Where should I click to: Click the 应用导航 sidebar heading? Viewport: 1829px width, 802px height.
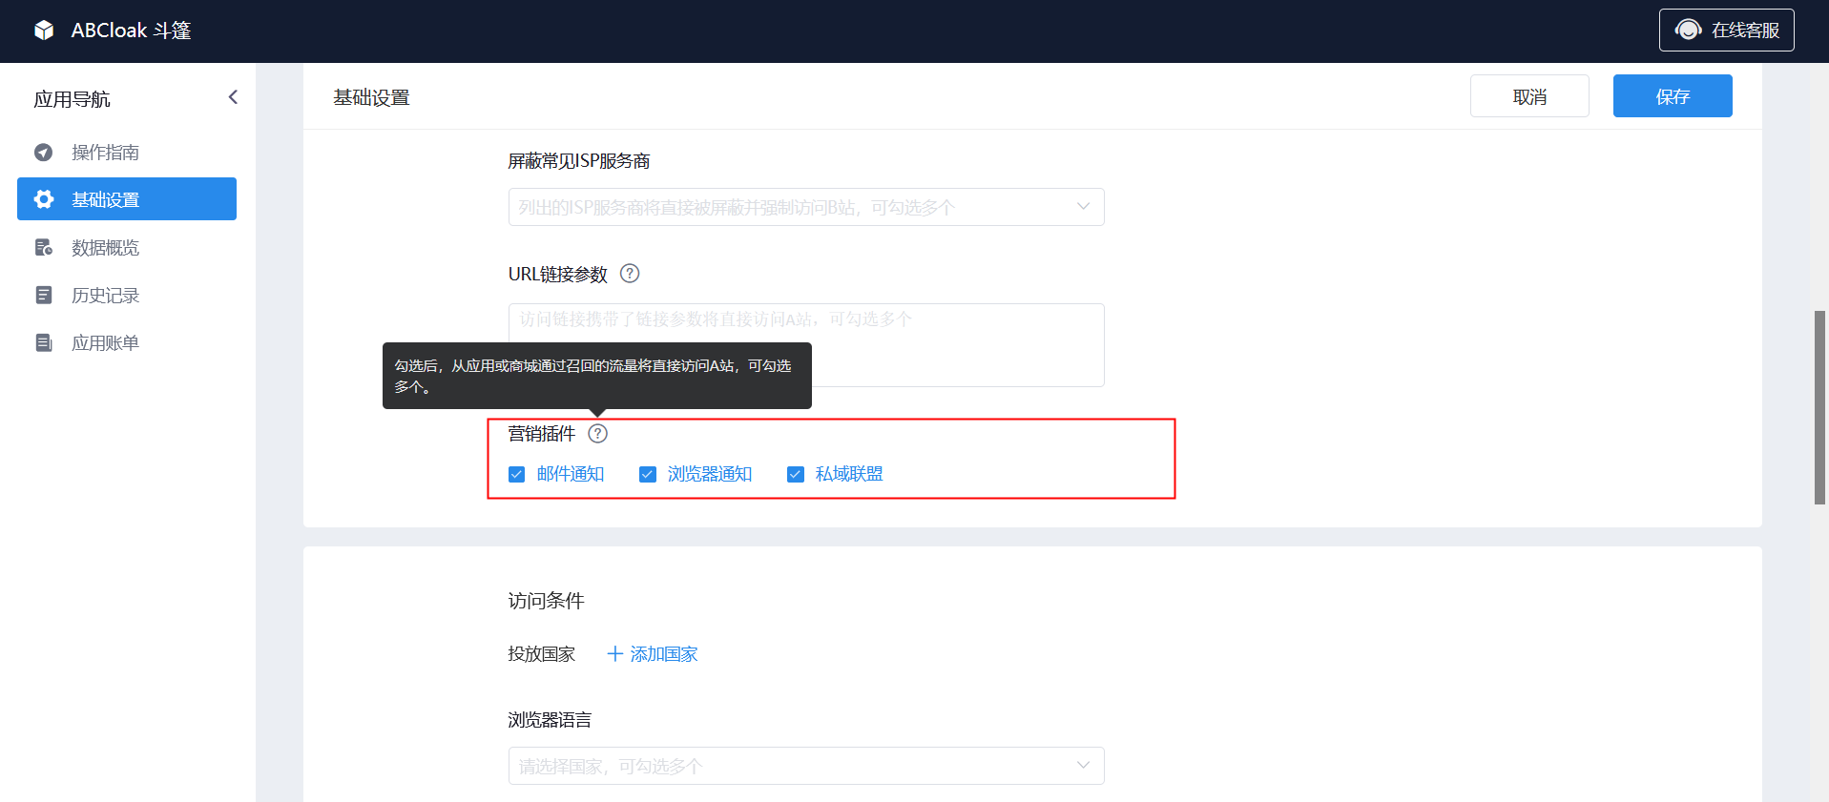[72, 99]
